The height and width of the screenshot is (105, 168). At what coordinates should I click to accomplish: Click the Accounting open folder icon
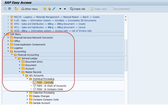pos(12,52)
